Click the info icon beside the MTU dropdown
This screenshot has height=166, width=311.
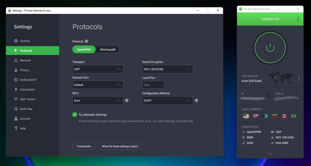tap(127, 100)
